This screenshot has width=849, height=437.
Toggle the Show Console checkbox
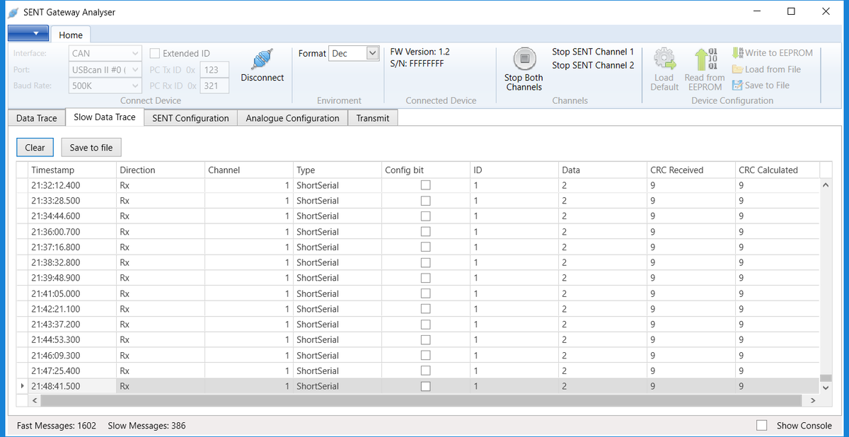tap(762, 426)
